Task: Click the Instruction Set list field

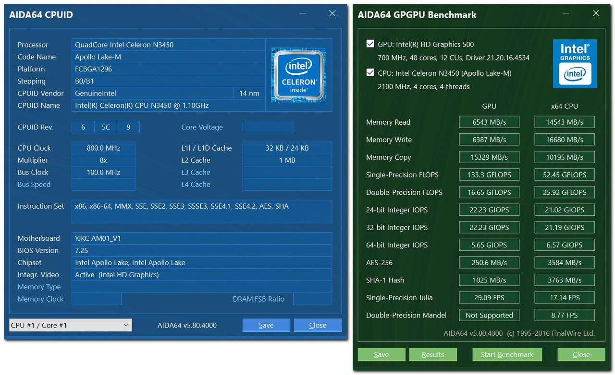Action: (x=202, y=211)
